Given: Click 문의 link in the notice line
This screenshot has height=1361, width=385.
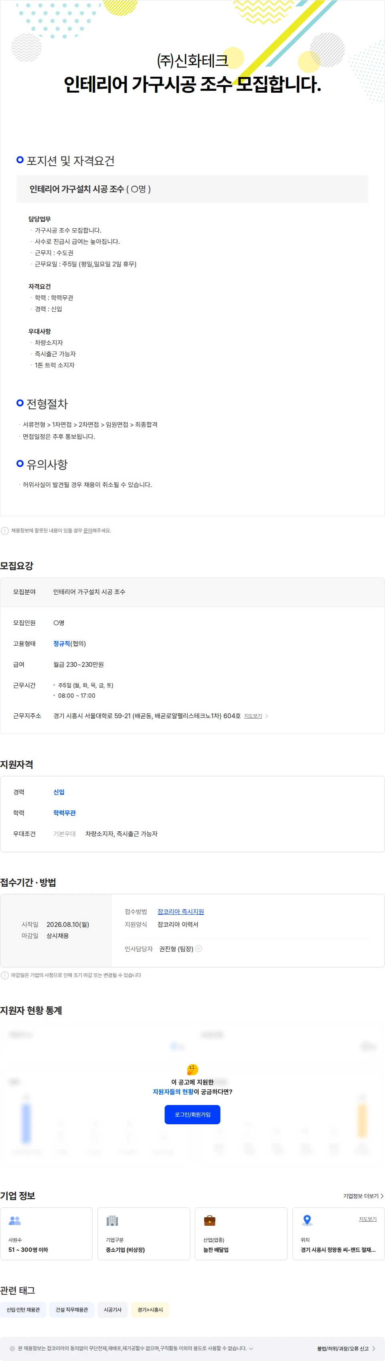Looking at the screenshot, I should coord(88,530).
